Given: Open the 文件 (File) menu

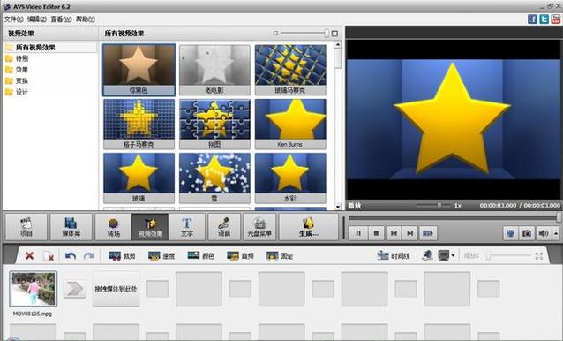Looking at the screenshot, I should pyautogui.click(x=13, y=19).
